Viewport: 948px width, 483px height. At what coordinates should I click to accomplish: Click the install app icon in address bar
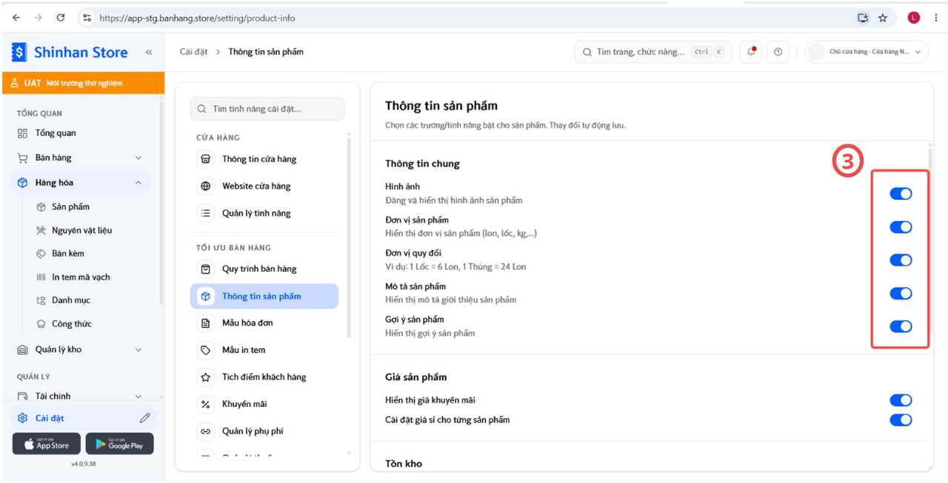tap(863, 18)
